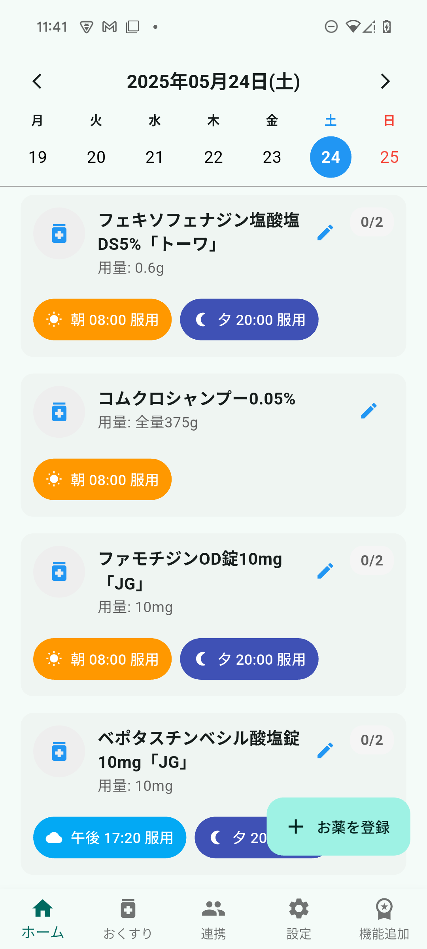This screenshot has height=949, width=427.
Task: Edit ベポタスチンベシル酸塩錠 medication
Action: [325, 750]
